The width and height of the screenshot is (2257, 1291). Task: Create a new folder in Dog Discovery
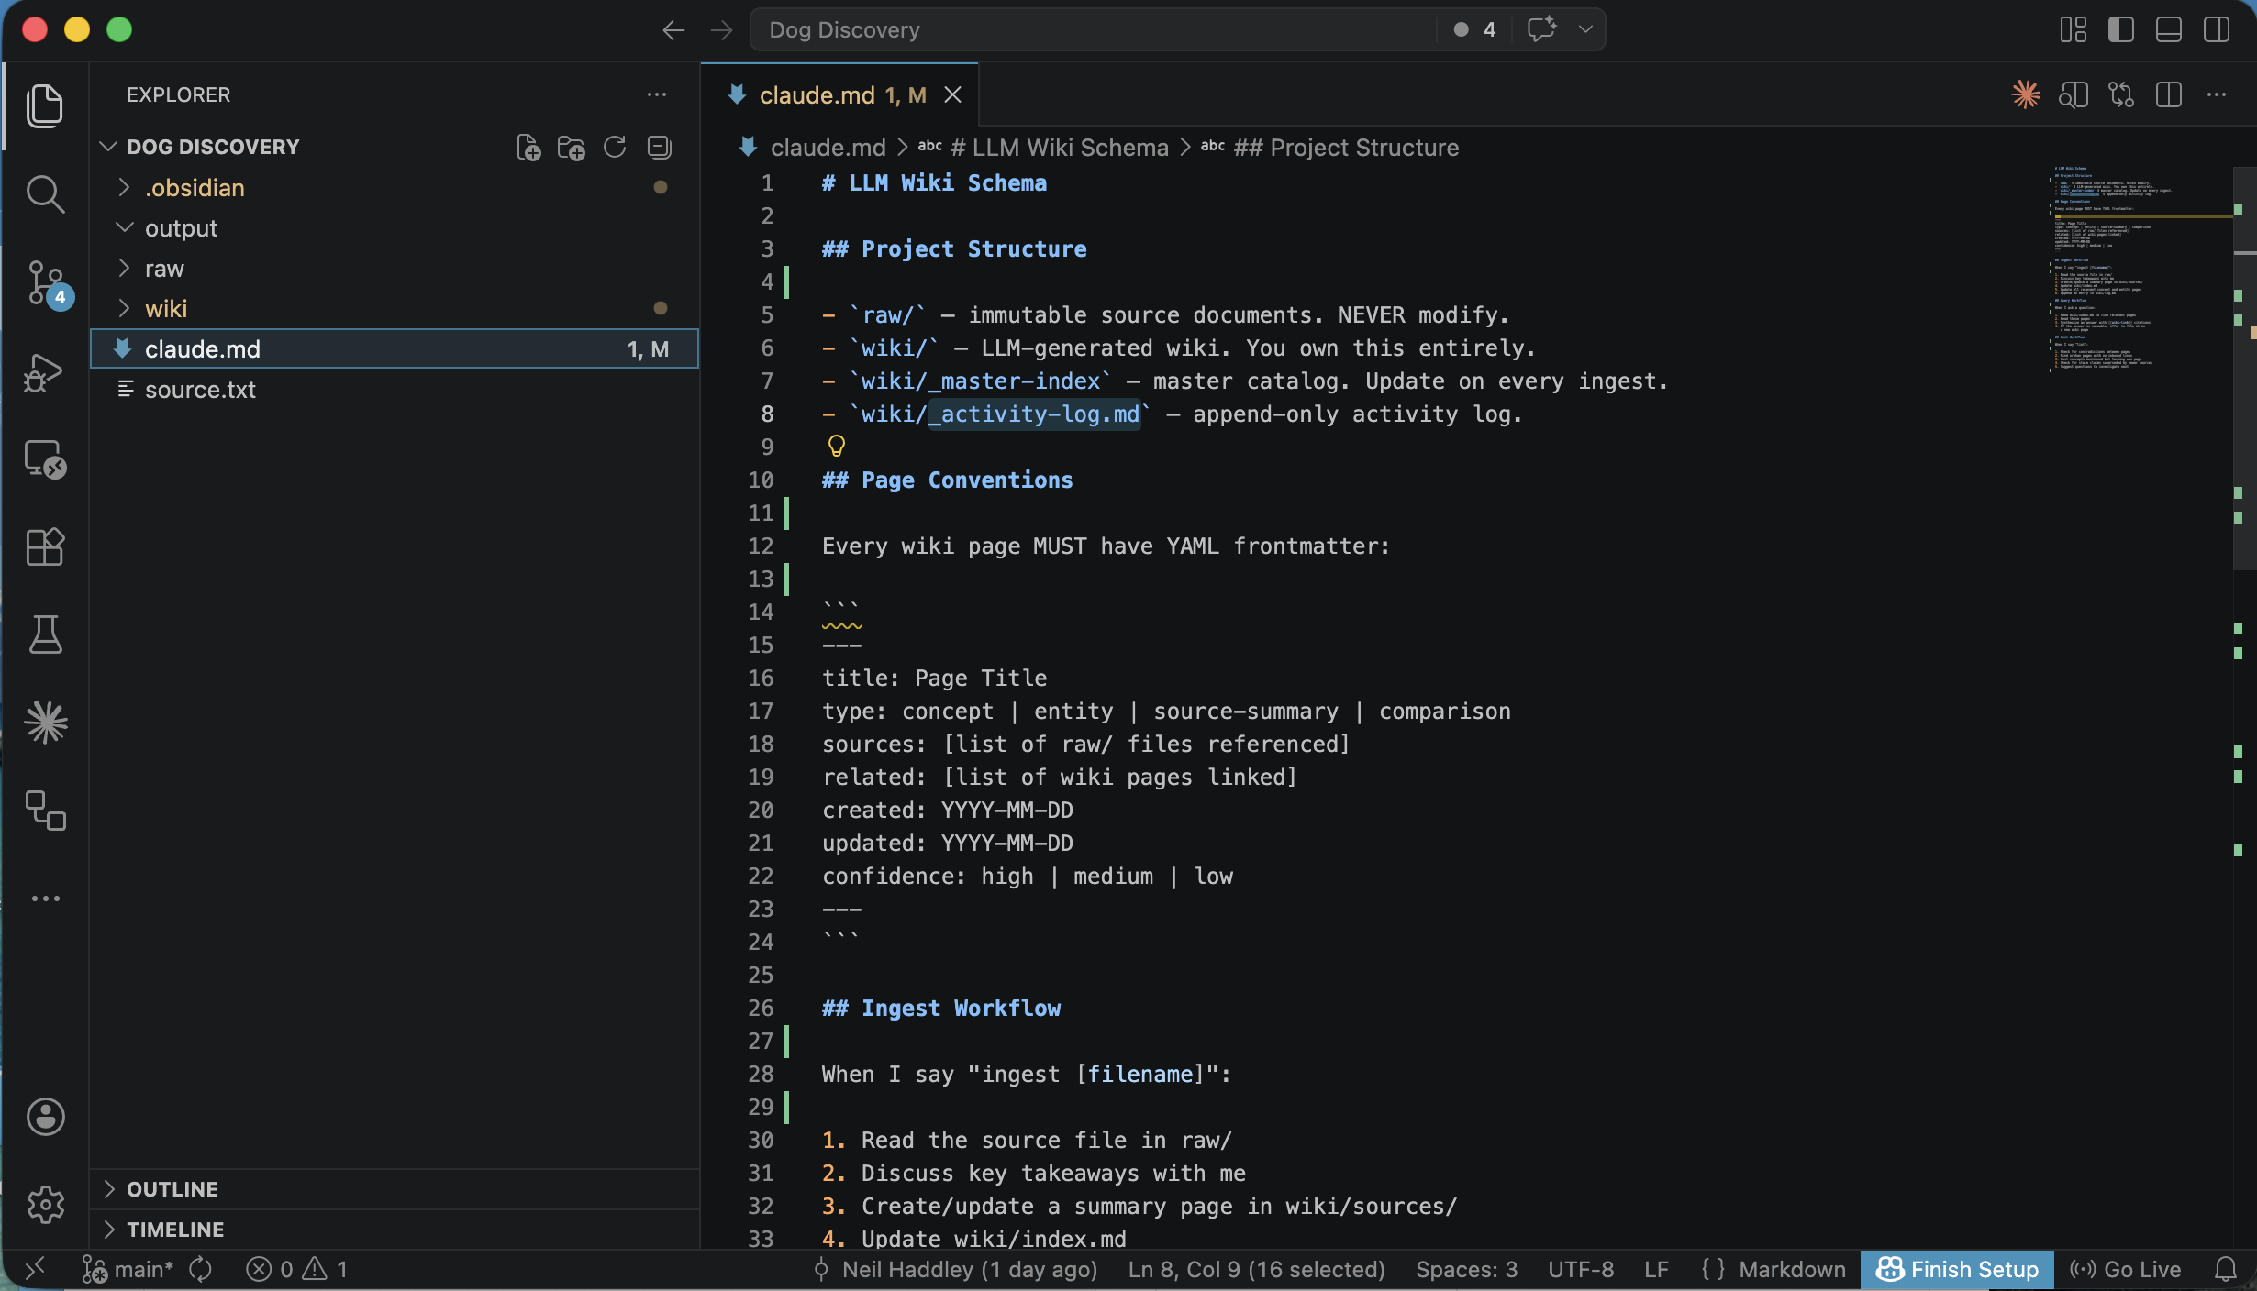(571, 148)
